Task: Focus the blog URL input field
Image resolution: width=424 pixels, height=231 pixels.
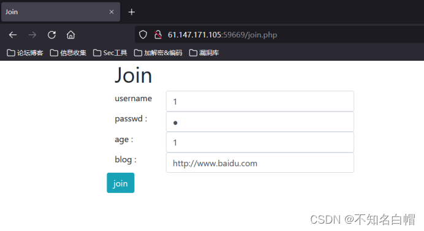Action: click(x=260, y=163)
